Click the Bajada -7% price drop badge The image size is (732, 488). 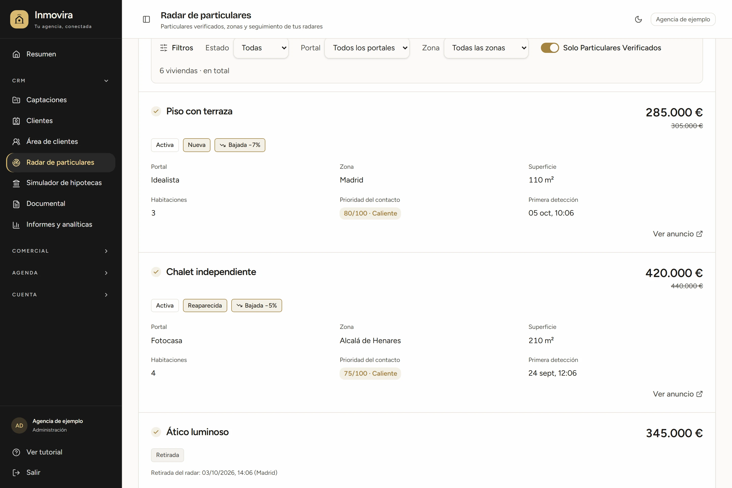point(240,145)
